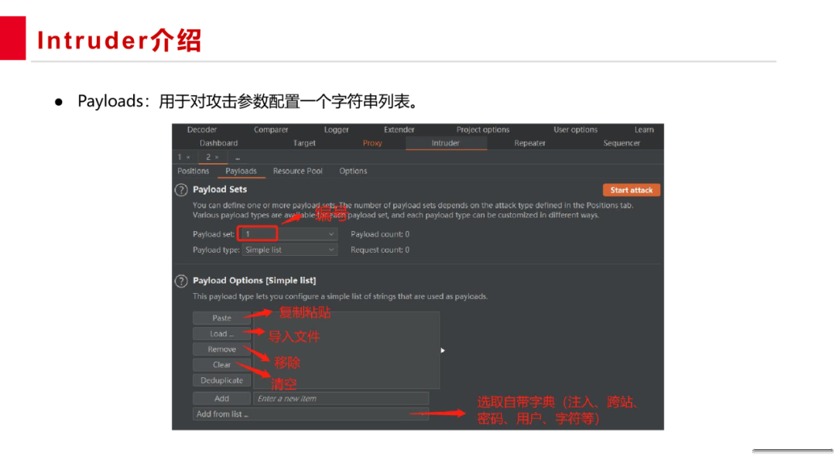836x470 pixels.
Task: Open the Learn tab
Action: pos(644,129)
